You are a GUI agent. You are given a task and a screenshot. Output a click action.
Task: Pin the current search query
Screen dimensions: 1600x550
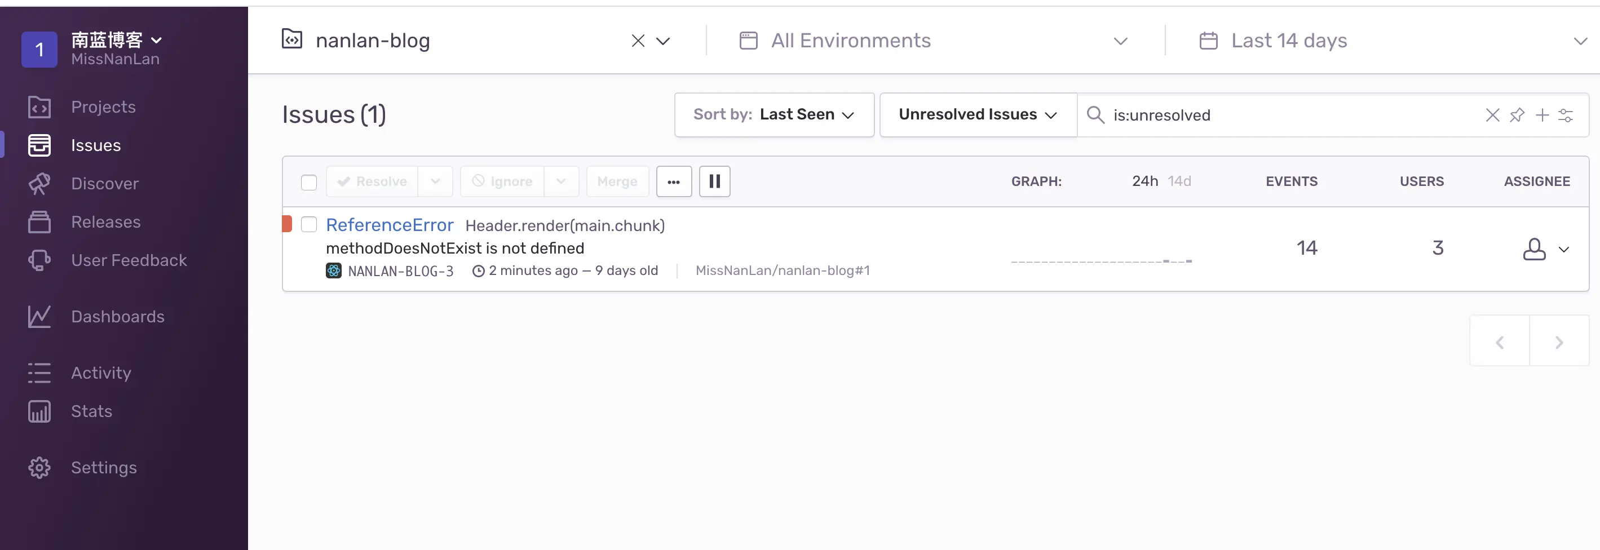(1517, 115)
